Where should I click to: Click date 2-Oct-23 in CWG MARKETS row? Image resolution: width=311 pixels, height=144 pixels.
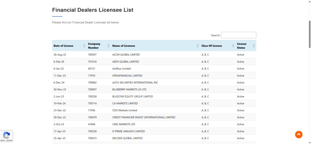tap(59, 124)
